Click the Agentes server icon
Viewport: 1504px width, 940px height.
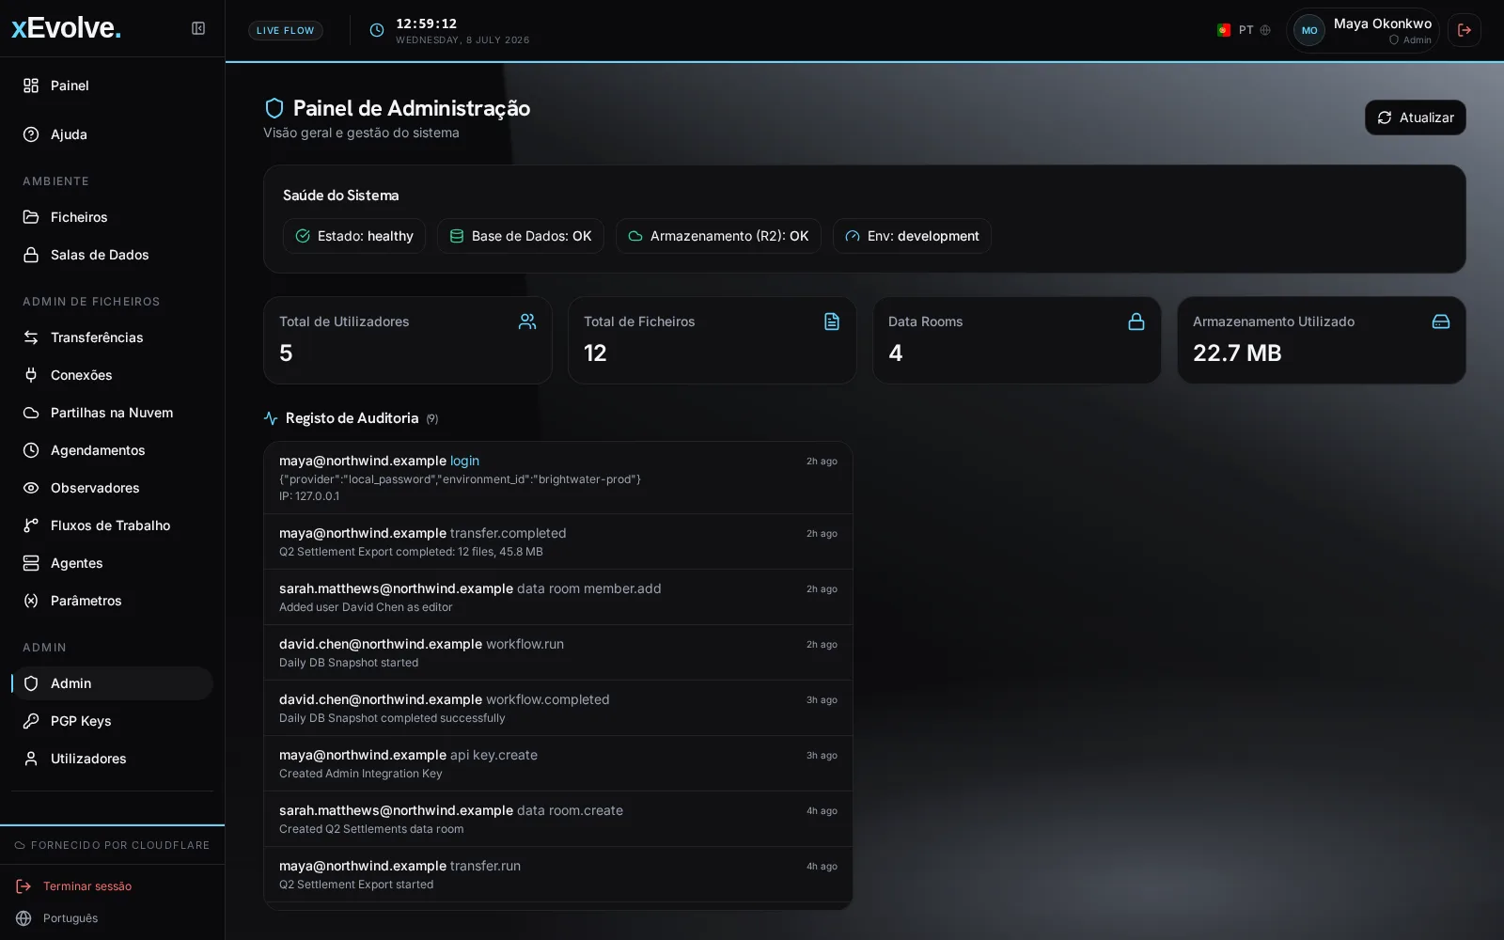coord(31,563)
